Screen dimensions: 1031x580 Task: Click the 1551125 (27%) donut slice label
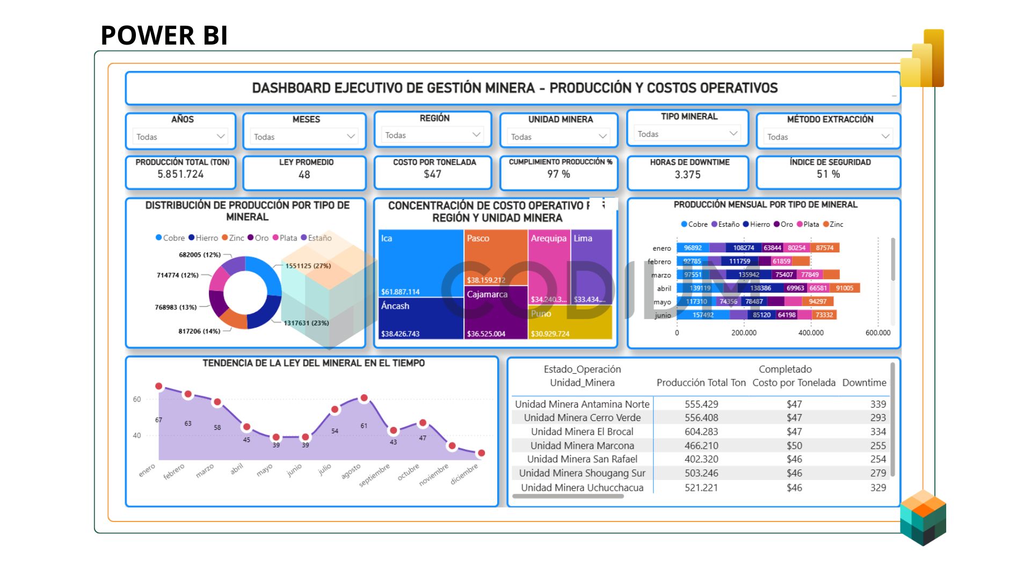click(308, 266)
